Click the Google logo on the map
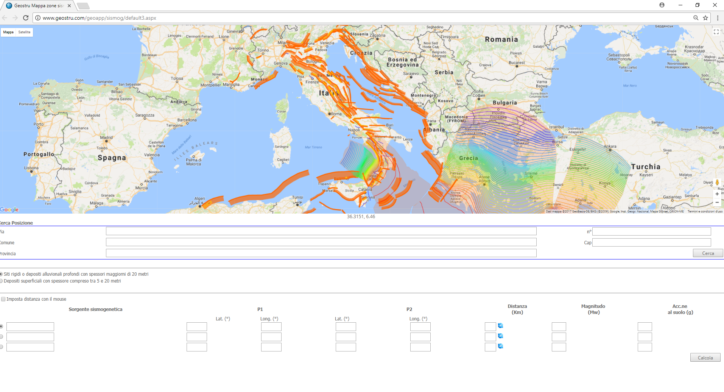This screenshot has height=392, width=724. (9, 210)
